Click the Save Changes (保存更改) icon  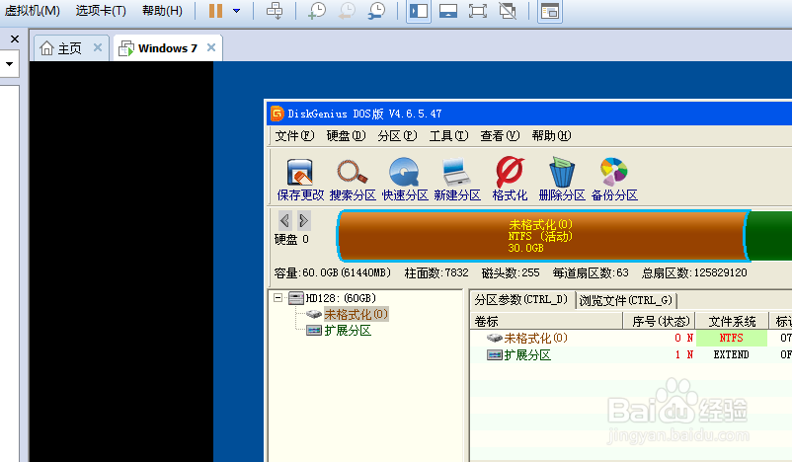[x=300, y=180]
